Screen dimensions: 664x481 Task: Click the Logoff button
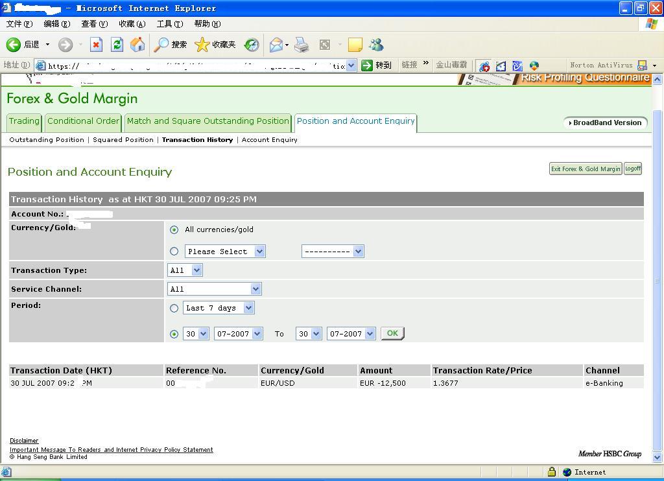(x=633, y=169)
